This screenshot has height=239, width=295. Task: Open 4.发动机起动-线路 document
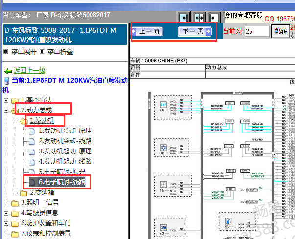pyautogui.click(x=65, y=162)
